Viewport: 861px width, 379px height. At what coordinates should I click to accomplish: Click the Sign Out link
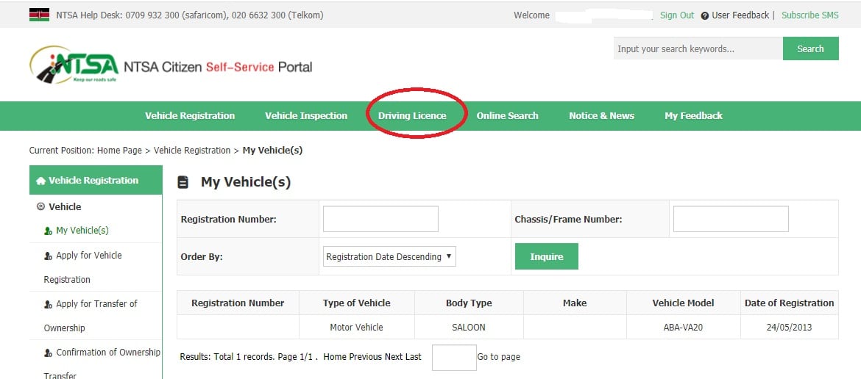click(x=676, y=15)
